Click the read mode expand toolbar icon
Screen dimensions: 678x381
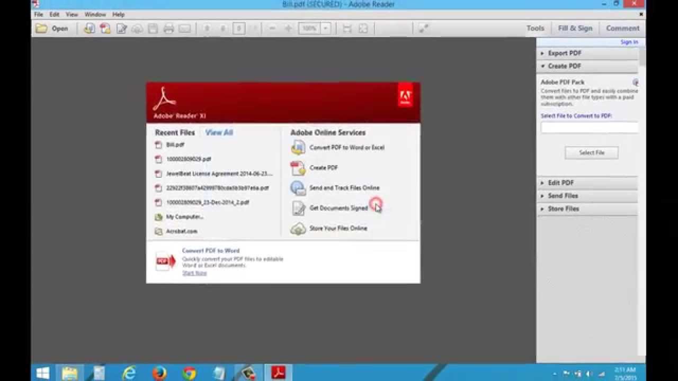point(423,29)
